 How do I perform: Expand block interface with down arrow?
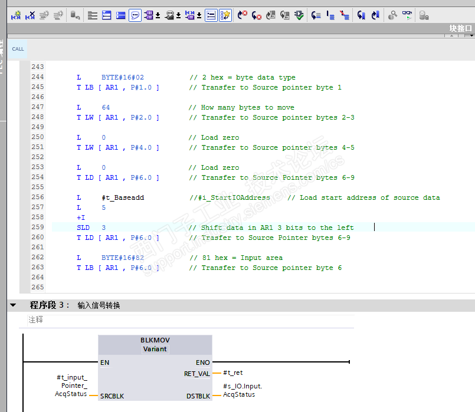click(471, 36)
